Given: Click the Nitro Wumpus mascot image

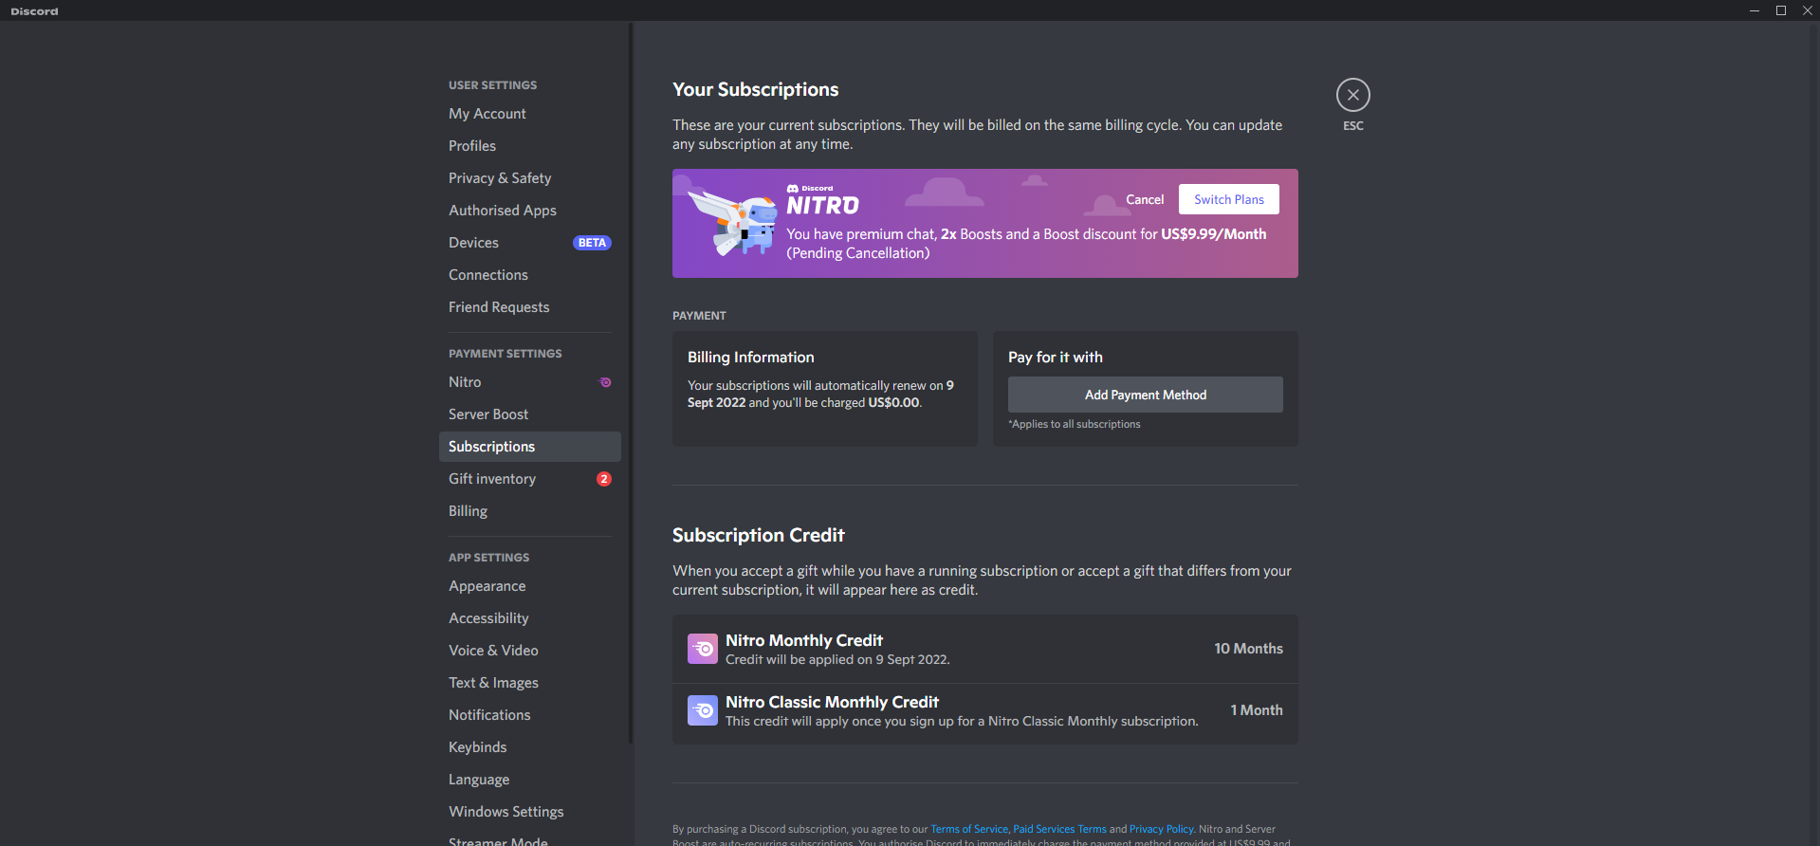Looking at the screenshot, I should tap(732, 222).
